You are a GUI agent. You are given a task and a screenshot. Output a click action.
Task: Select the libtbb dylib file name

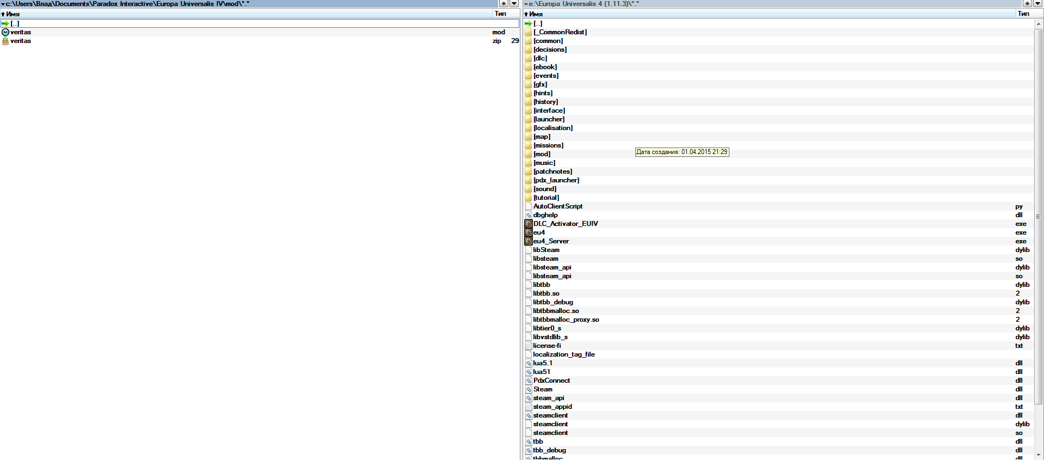coord(542,285)
